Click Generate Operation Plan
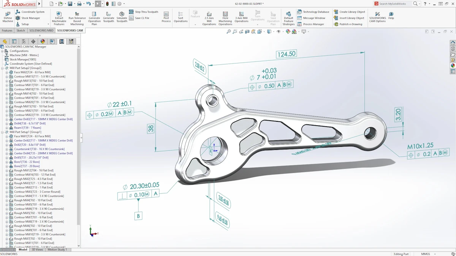Viewport: 456px width, 256px height. [x=94, y=18]
